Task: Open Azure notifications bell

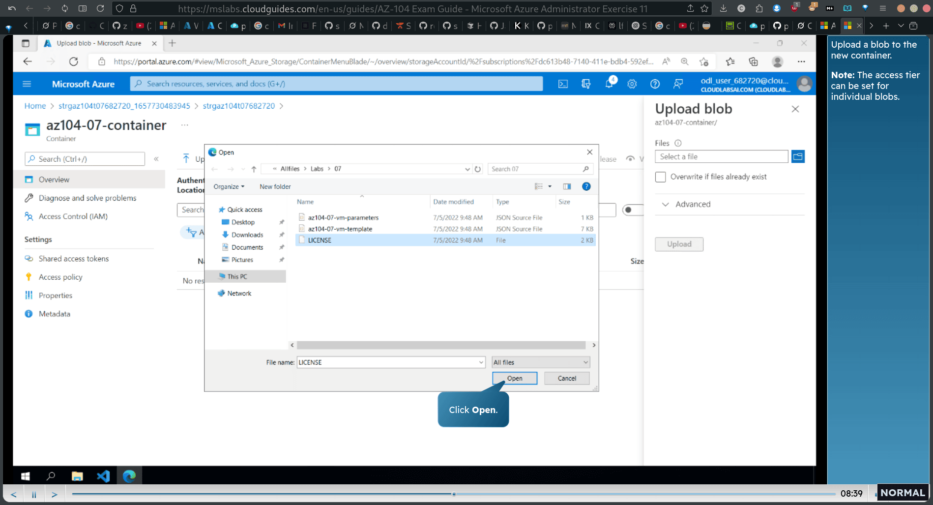Action: point(609,84)
